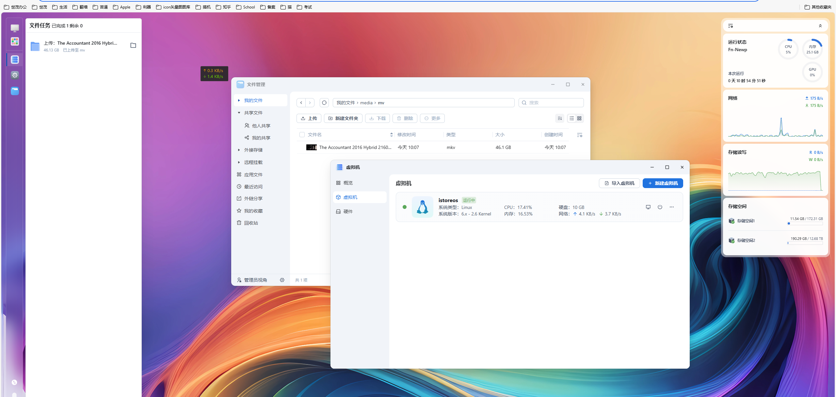Screen dimensions: 836x397
Task: Tick the select-all checkbox beside 文件名
Action: [x=302, y=135]
